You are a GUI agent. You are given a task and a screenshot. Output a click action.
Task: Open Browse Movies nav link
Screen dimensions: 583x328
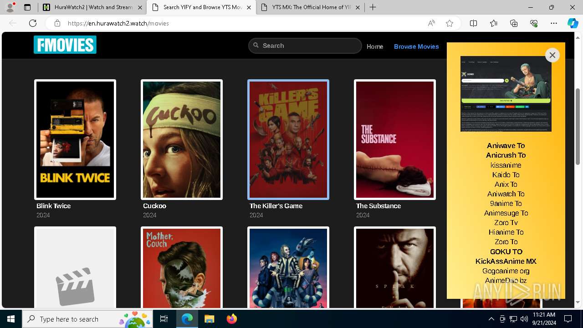point(416,46)
